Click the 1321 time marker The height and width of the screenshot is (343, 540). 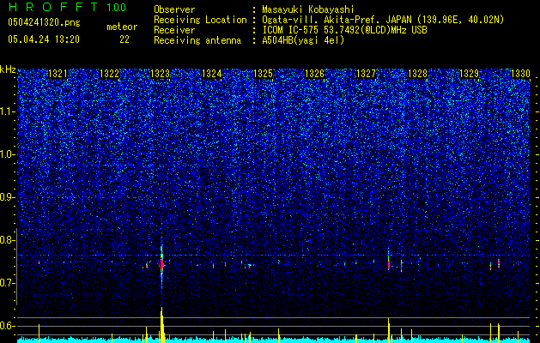[58, 74]
